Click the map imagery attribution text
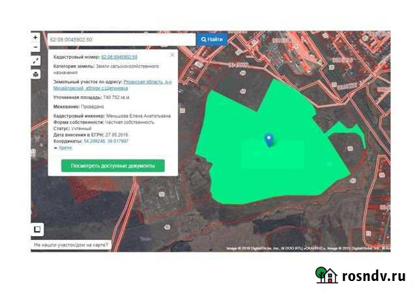The width and height of the screenshot is (417, 294). 306,248
